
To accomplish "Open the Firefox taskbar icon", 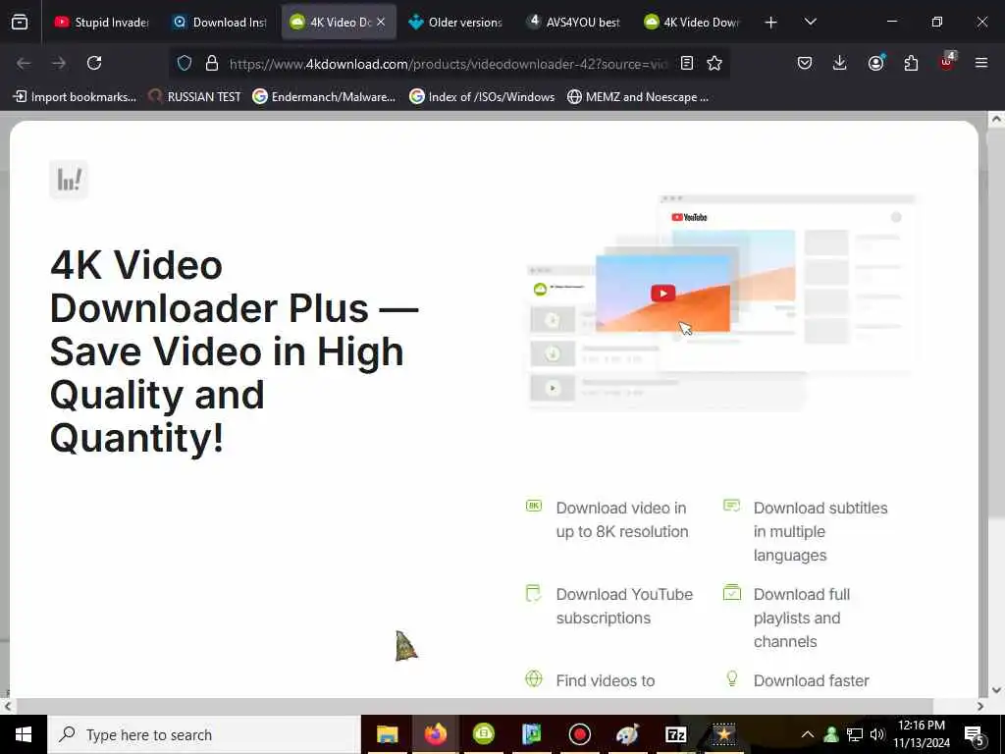I will coord(435,734).
